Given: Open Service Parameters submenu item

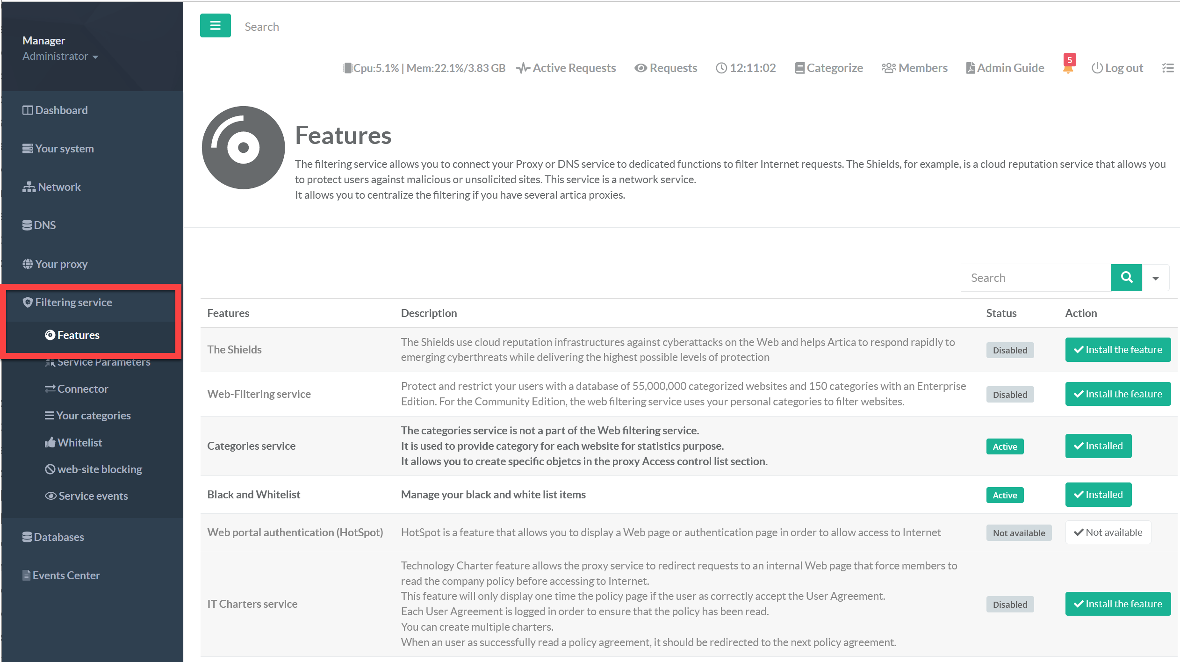Looking at the screenshot, I should (103, 362).
